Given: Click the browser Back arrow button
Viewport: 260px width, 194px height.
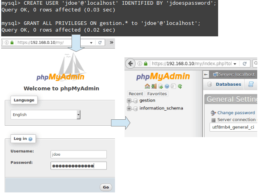Looking at the screenshot, I should 130,64.
